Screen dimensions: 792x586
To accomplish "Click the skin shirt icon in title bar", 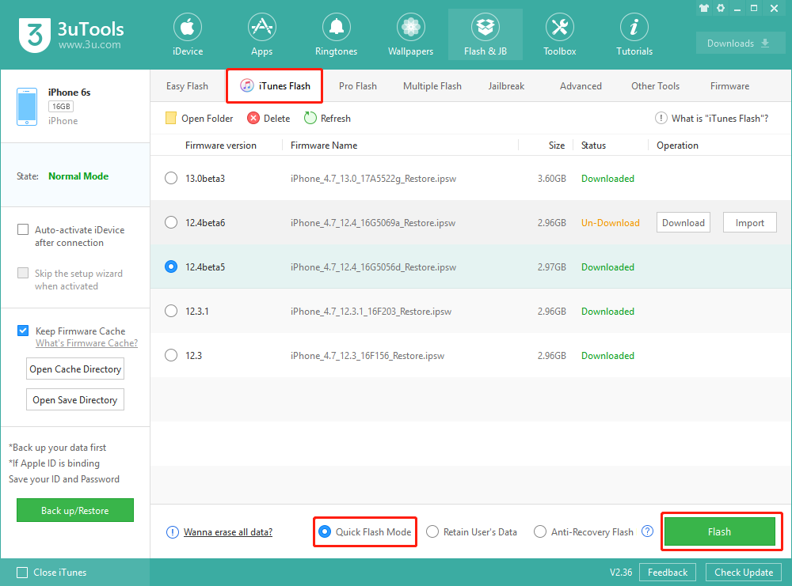I will pos(703,8).
